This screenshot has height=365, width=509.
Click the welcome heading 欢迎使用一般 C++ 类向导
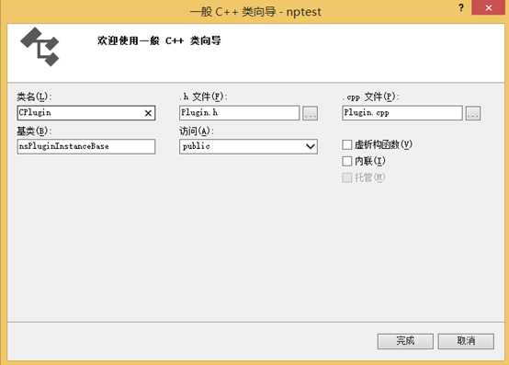click(x=159, y=41)
